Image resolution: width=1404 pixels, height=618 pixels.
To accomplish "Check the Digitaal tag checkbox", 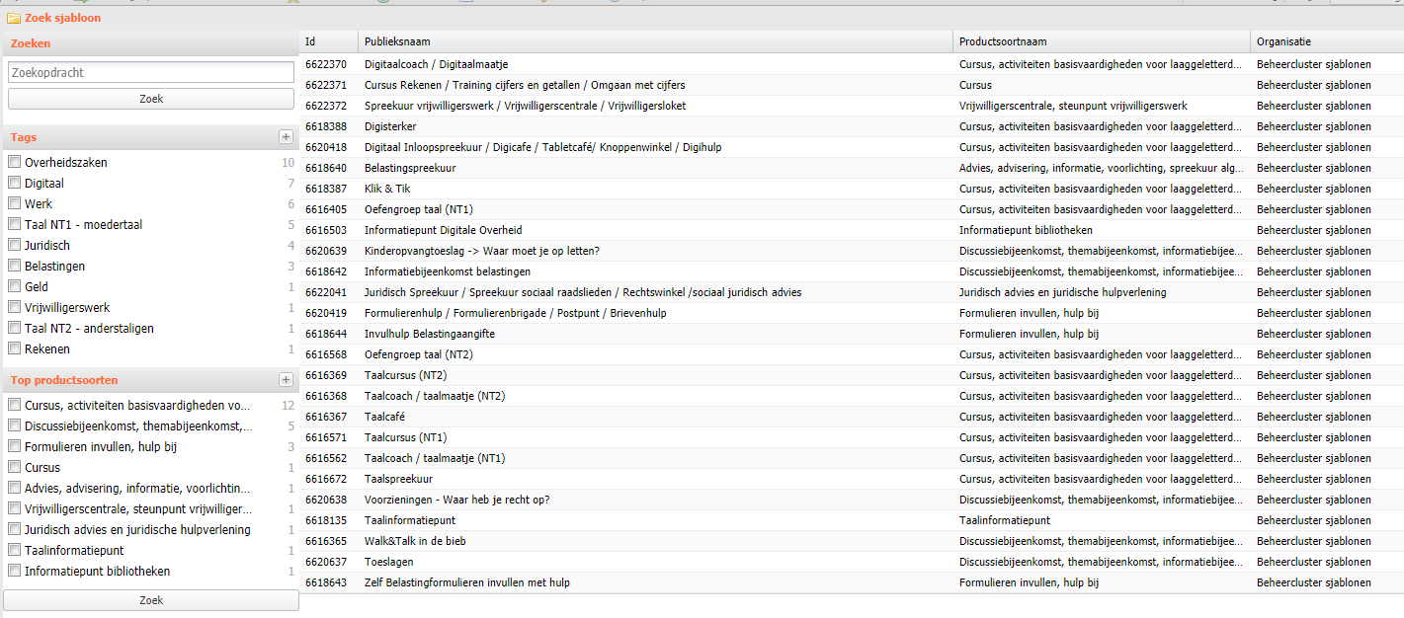I will (14, 183).
